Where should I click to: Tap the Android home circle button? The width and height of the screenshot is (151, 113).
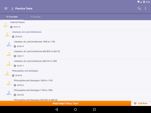tap(75, 109)
